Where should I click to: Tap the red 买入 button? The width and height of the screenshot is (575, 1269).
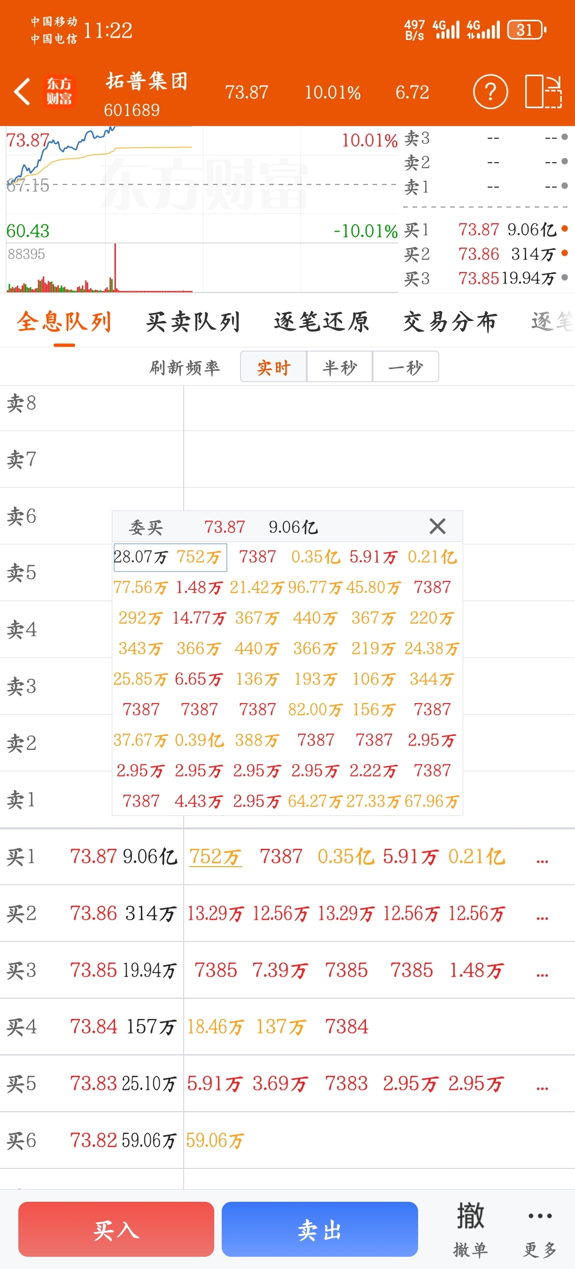(x=116, y=1229)
